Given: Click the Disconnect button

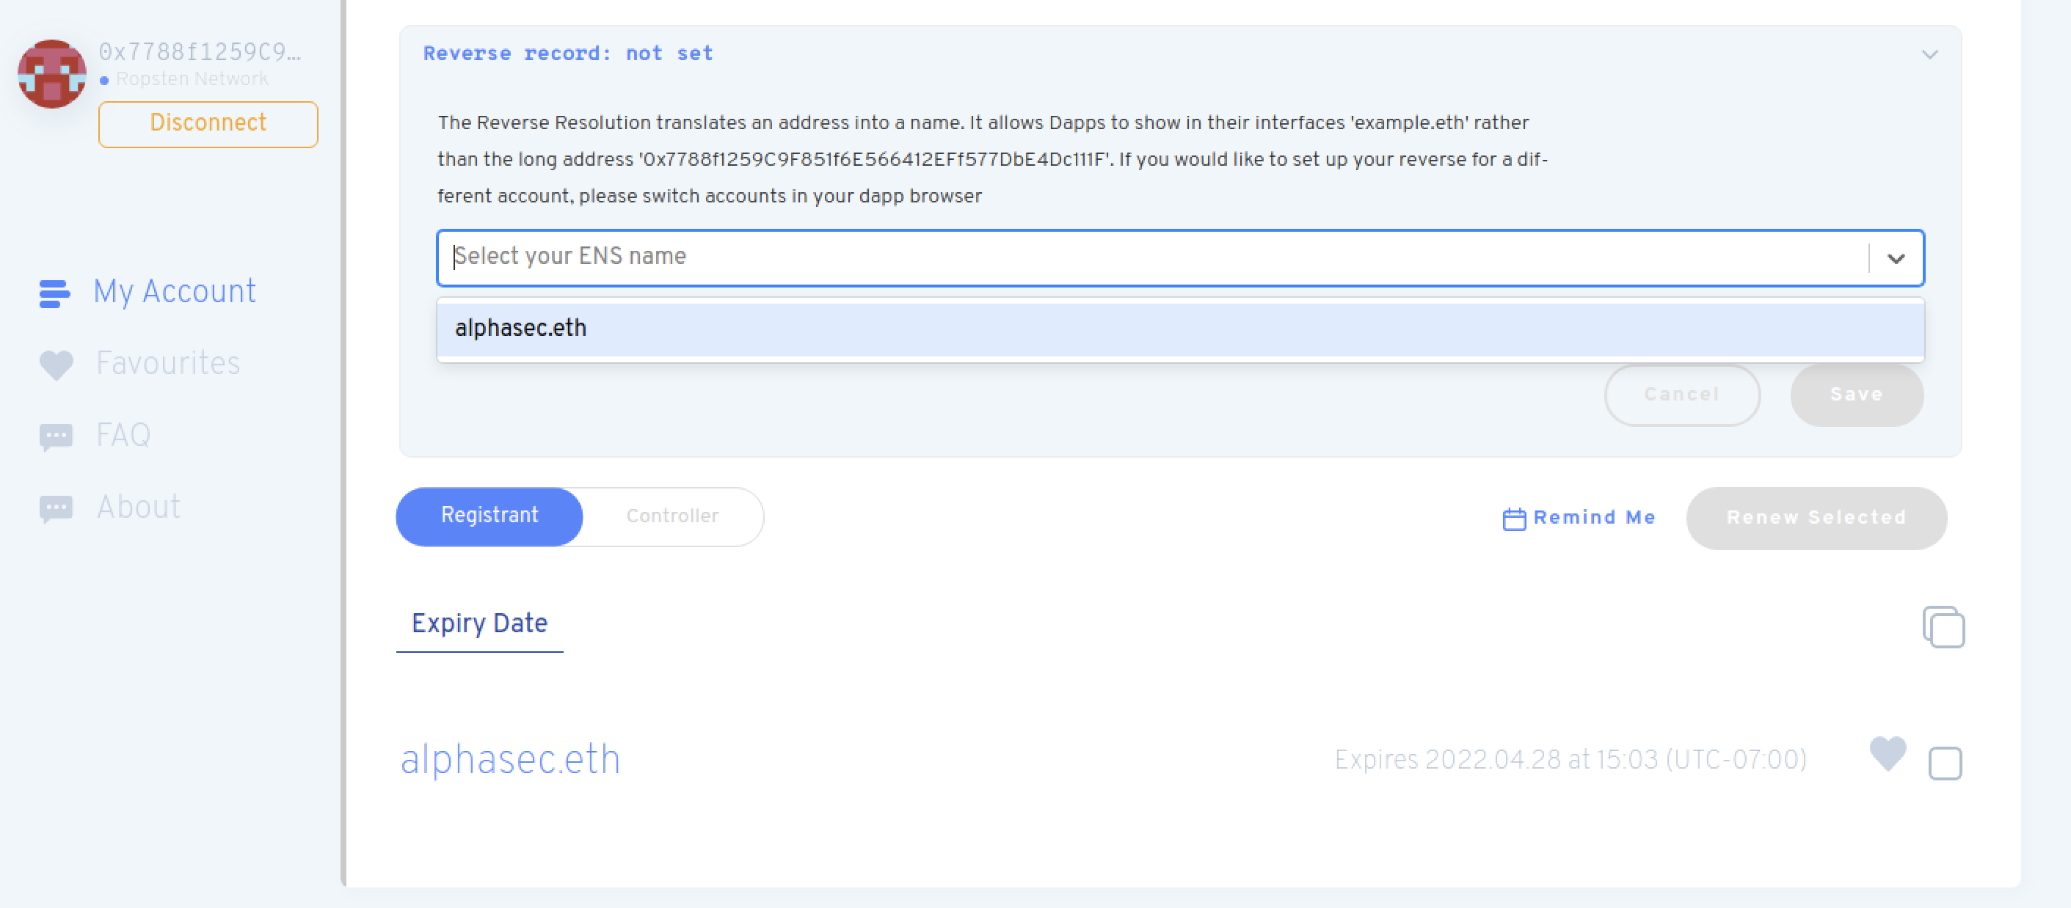Looking at the screenshot, I should pos(208,124).
